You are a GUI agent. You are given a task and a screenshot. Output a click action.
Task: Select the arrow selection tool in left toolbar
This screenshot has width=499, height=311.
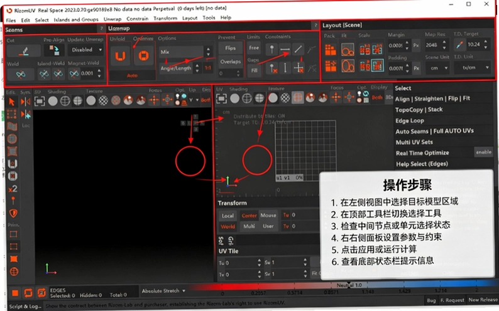click(x=12, y=102)
